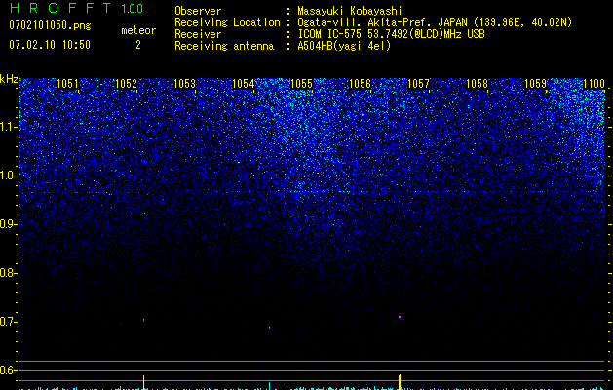Click the 1056 time axis label

point(360,84)
